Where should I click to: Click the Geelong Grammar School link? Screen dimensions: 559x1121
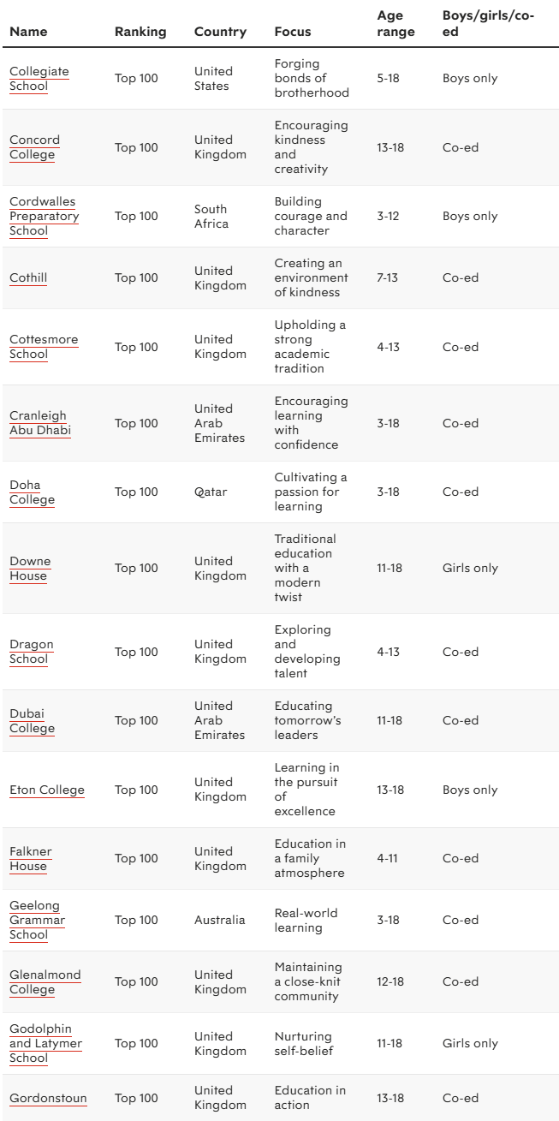[x=37, y=920]
